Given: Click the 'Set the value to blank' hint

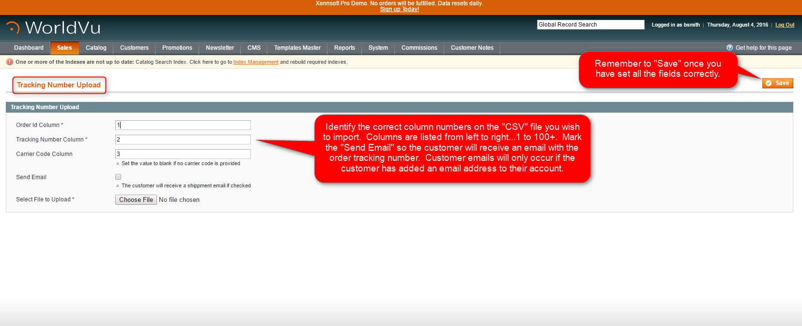Looking at the screenshot, I should [181, 163].
